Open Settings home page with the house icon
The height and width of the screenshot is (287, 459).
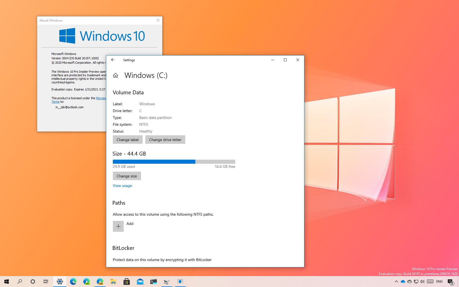click(115, 75)
